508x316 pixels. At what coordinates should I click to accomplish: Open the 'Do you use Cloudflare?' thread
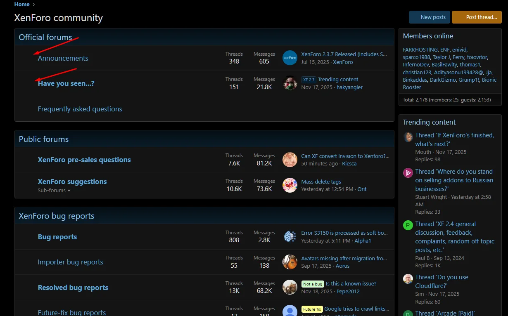pyautogui.click(x=442, y=277)
